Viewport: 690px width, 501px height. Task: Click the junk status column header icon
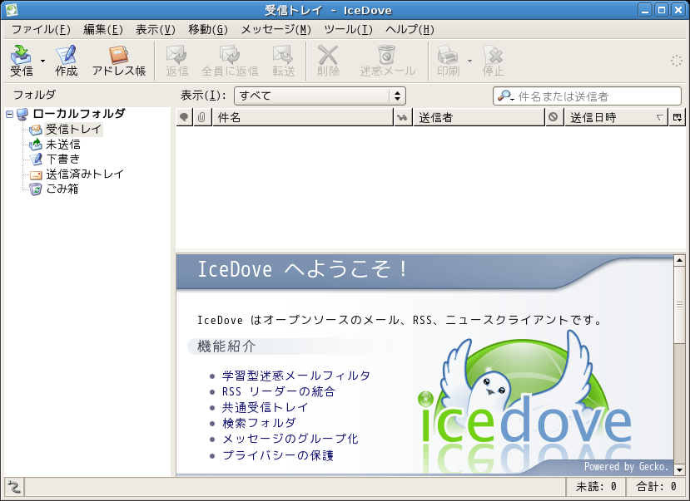553,117
